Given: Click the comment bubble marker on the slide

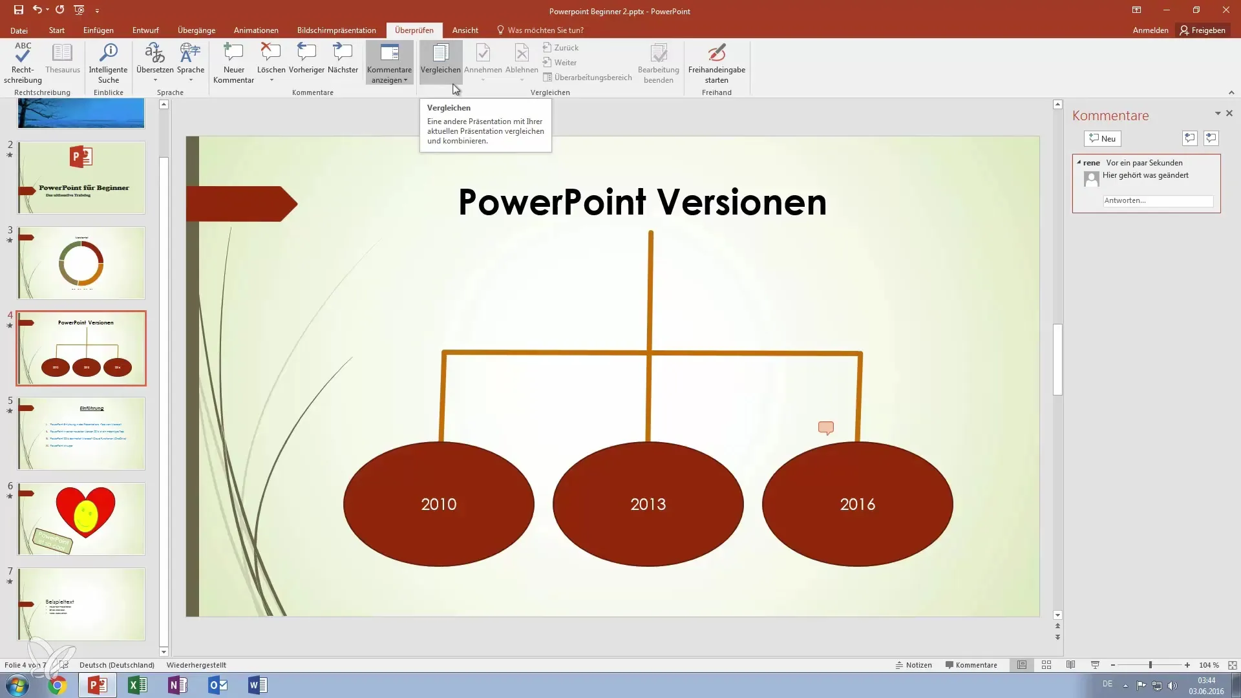Looking at the screenshot, I should 825,428.
